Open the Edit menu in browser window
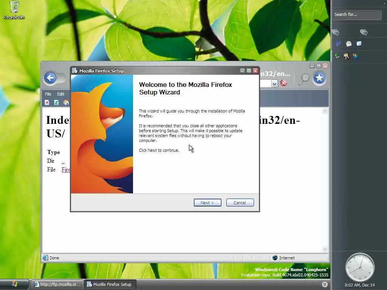This screenshot has width=387, height=290. point(60,94)
